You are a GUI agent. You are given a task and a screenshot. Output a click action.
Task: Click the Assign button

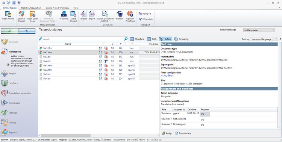(x=167, y=133)
